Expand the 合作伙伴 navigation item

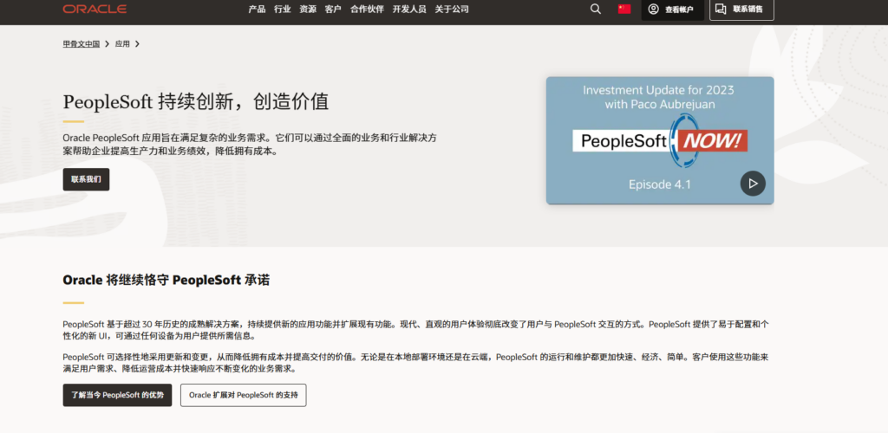click(x=367, y=9)
